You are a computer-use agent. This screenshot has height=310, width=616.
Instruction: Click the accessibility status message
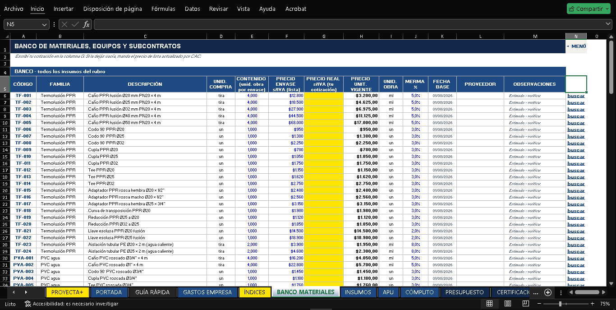71,304
